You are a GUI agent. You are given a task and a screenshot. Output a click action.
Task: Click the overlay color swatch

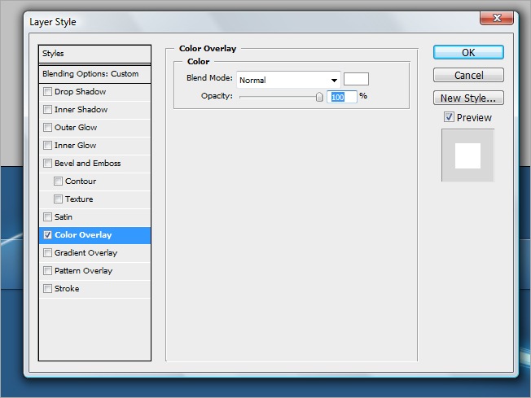click(x=356, y=79)
